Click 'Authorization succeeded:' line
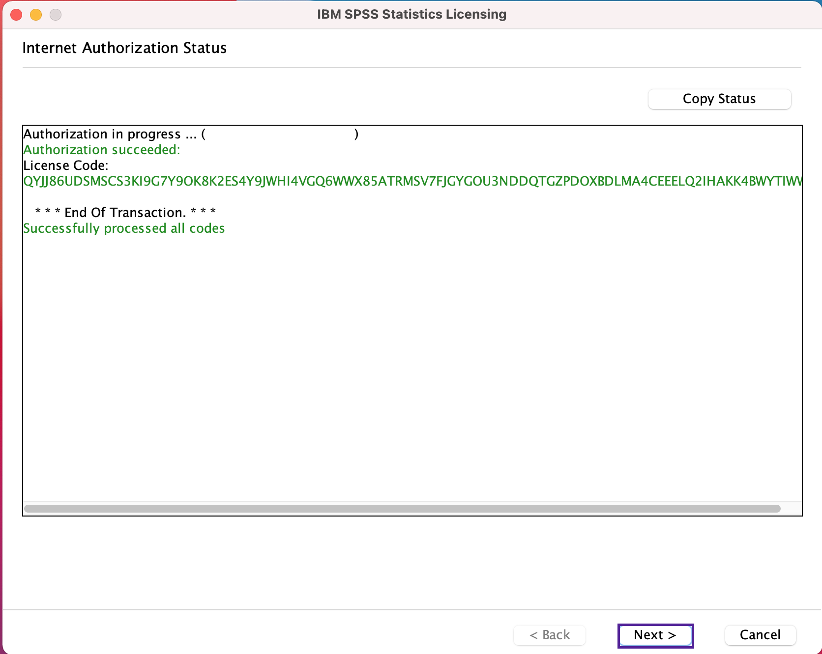 point(102,150)
